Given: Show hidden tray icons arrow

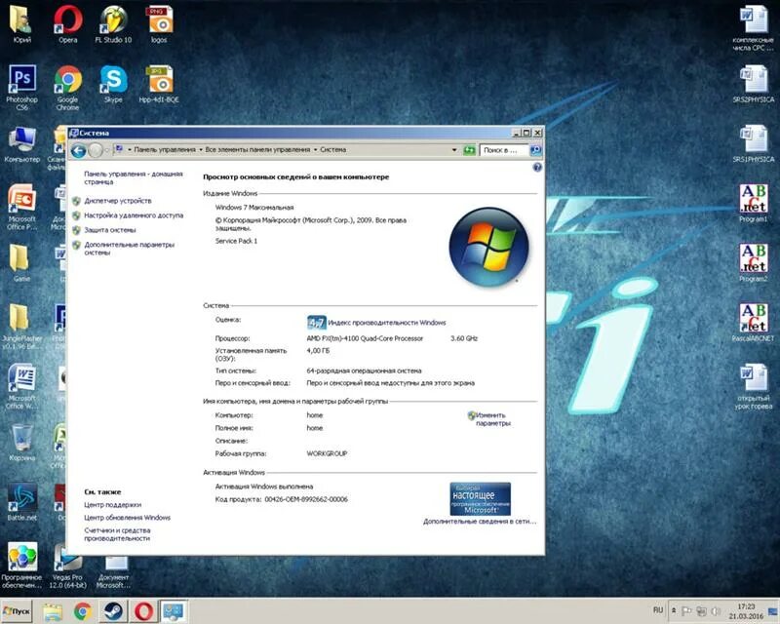Looking at the screenshot, I should (674, 610).
